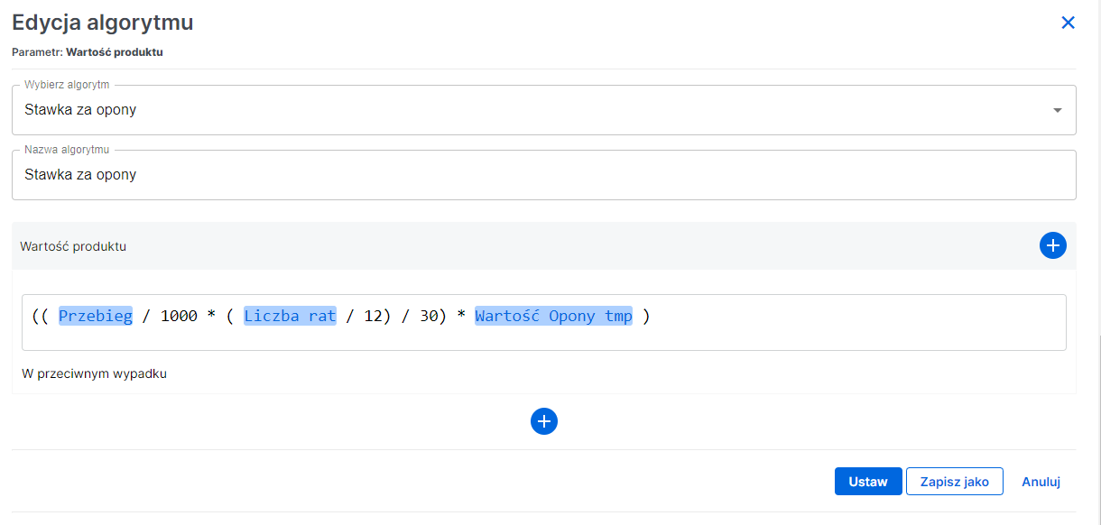This screenshot has width=1101, height=525.
Task: Click Anuluj to cancel editing
Action: click(x=1040, y=481)
